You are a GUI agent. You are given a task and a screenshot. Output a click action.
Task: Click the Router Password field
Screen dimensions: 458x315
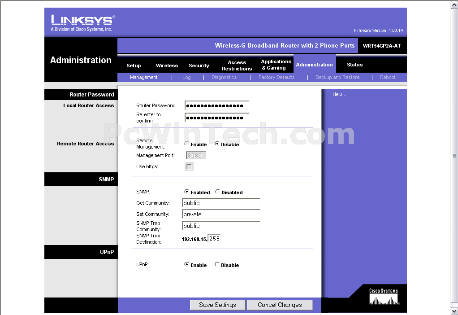coord(217,105)
